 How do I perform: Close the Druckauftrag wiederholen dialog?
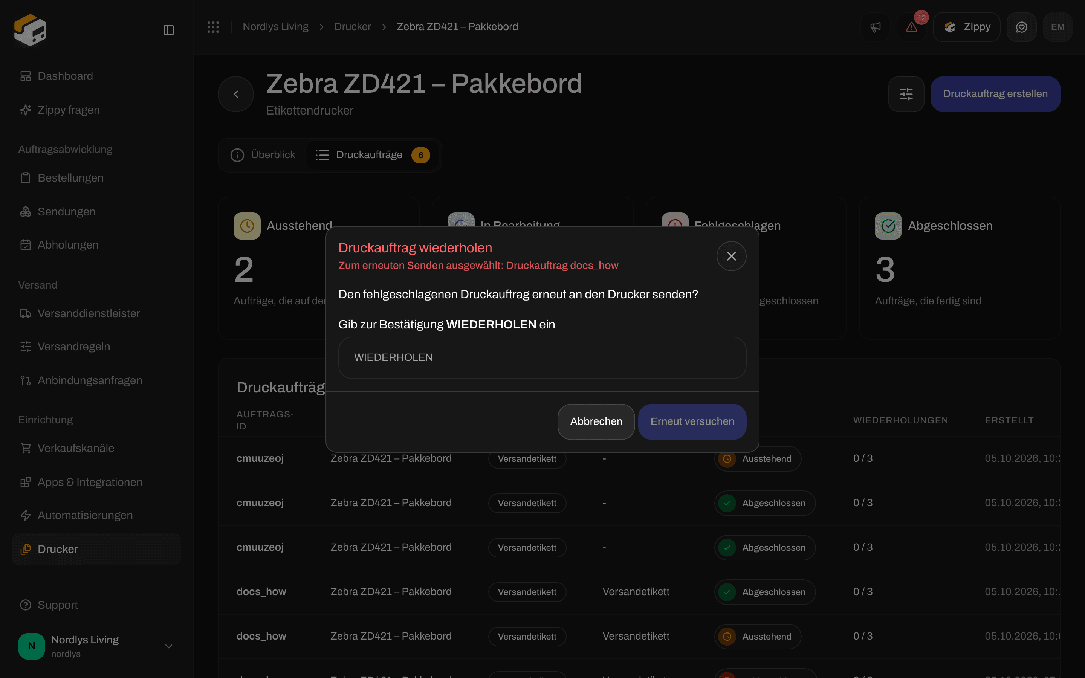[x=731, y=256]
